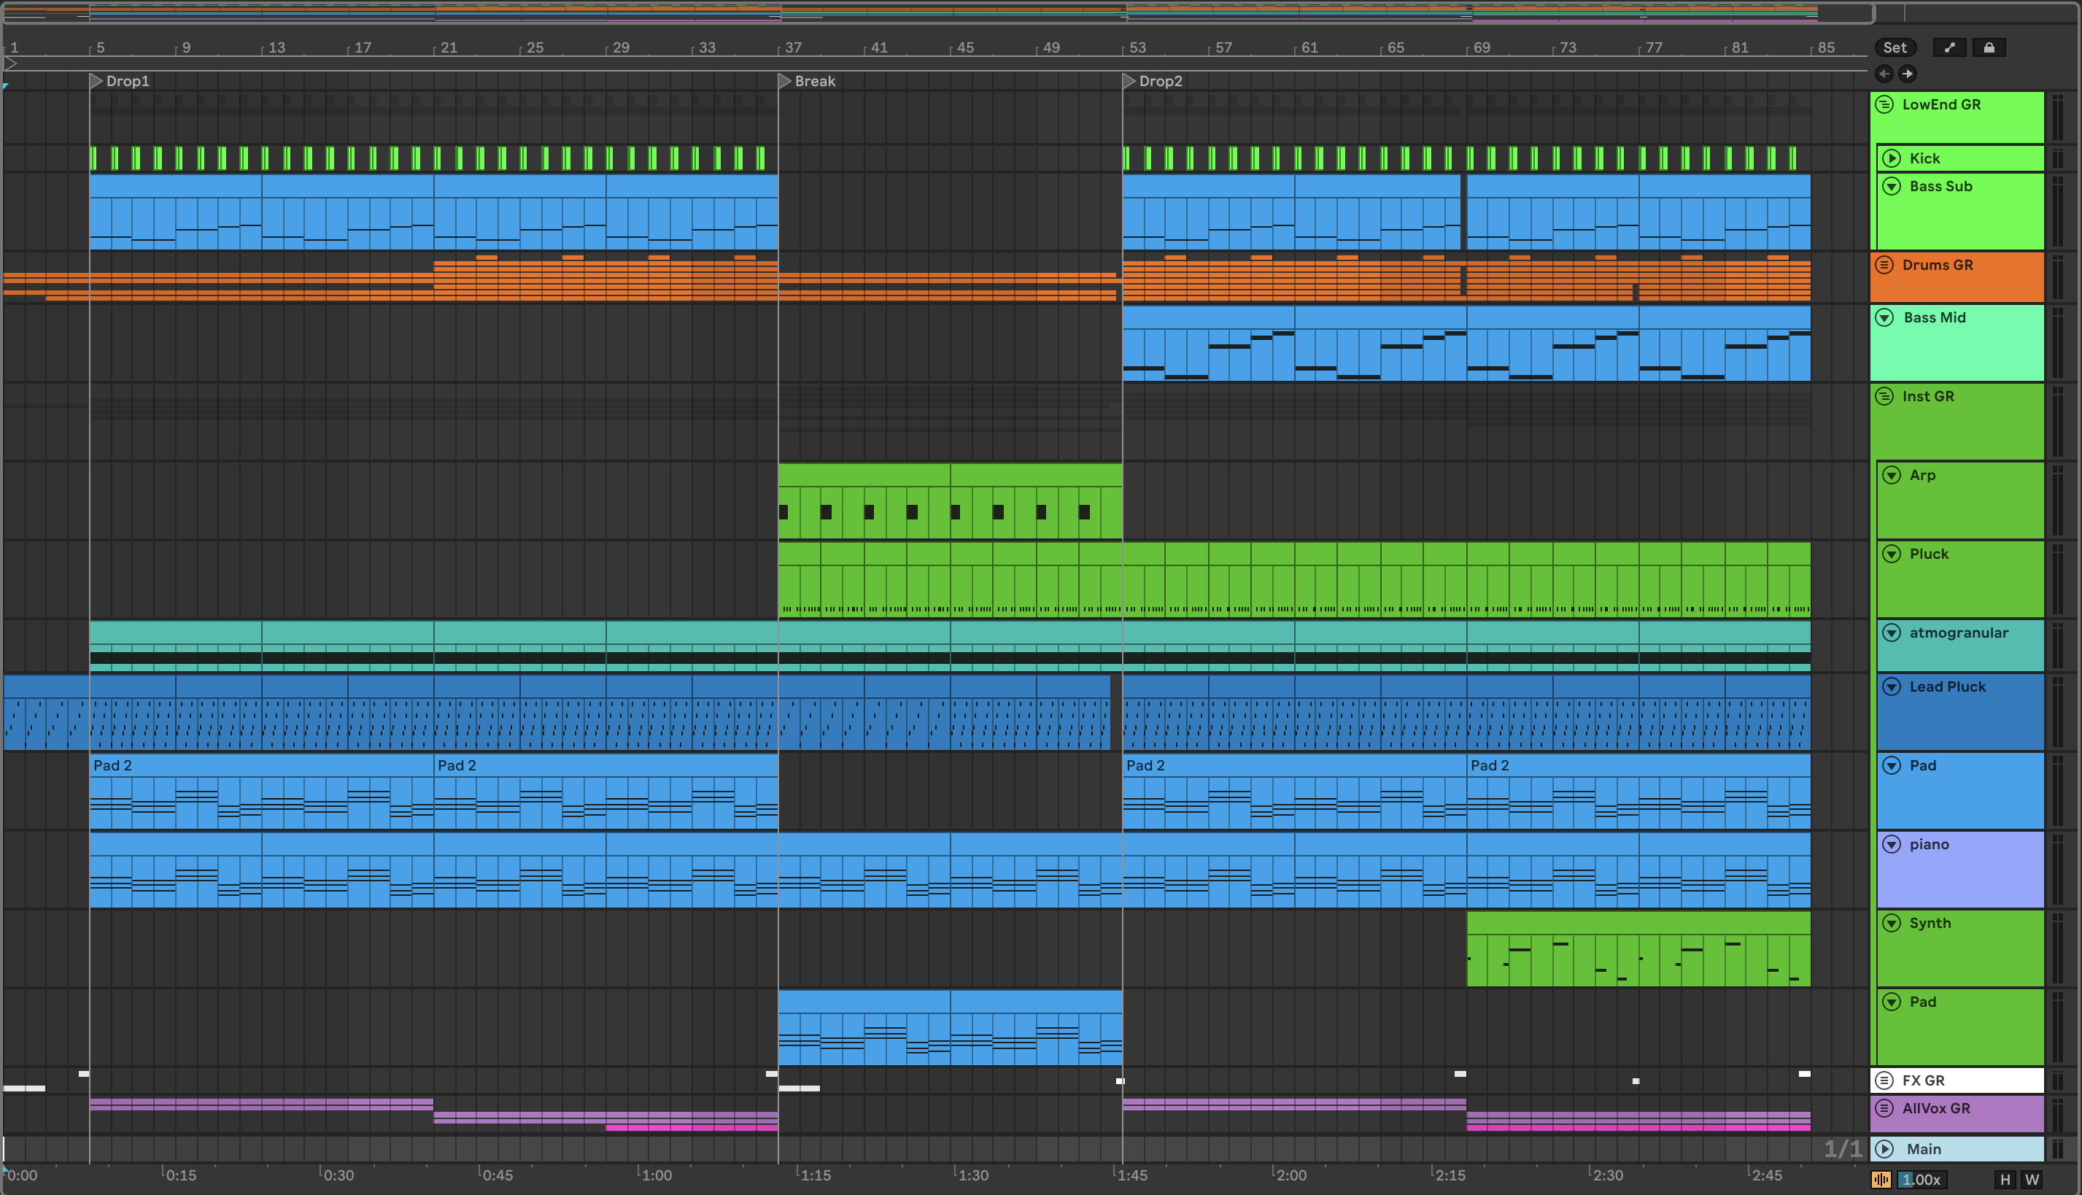This screenshot has width=2082, height=1195.
Task: Jump to the Break locator
Action: tap(786, 81)
